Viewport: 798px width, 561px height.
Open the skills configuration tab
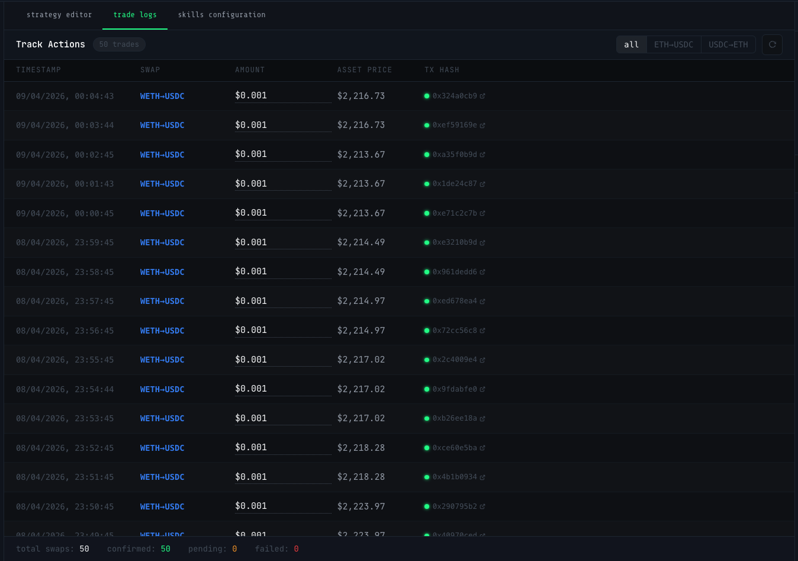(x=221, y=15)
